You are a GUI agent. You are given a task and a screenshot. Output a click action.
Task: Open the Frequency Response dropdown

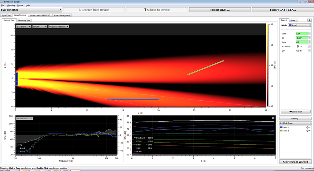[x=58, y=27]
